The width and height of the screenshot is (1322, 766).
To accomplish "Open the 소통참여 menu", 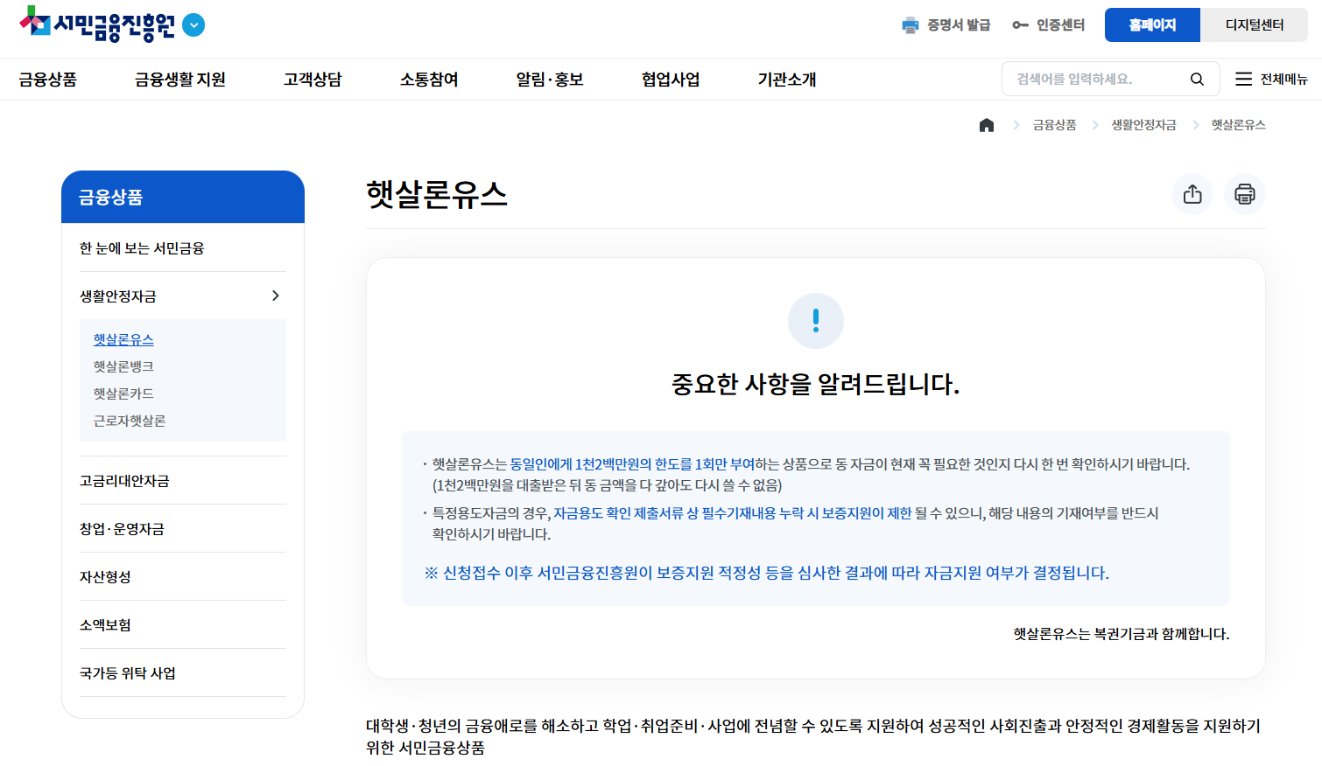I will pyautogui.click(x=429, y=80).
